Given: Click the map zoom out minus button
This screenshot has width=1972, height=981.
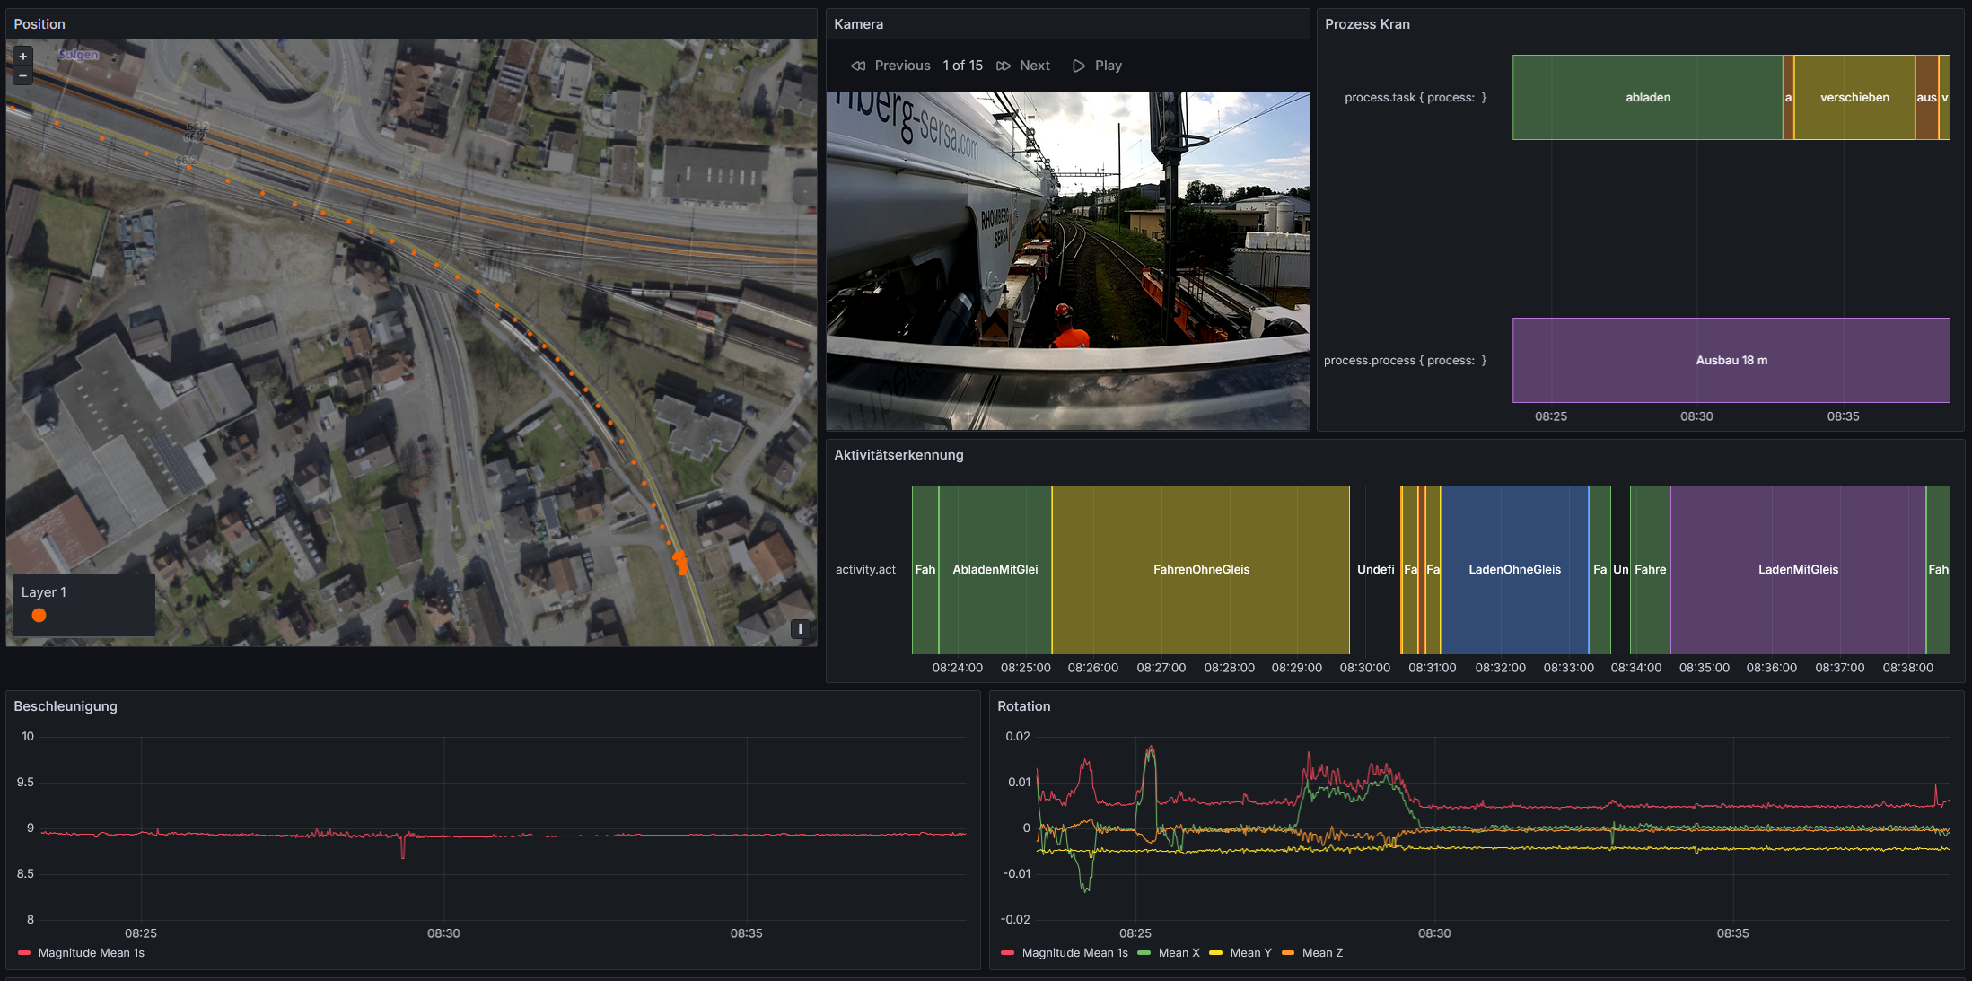Looking at the screenshot, I should 22,75.
